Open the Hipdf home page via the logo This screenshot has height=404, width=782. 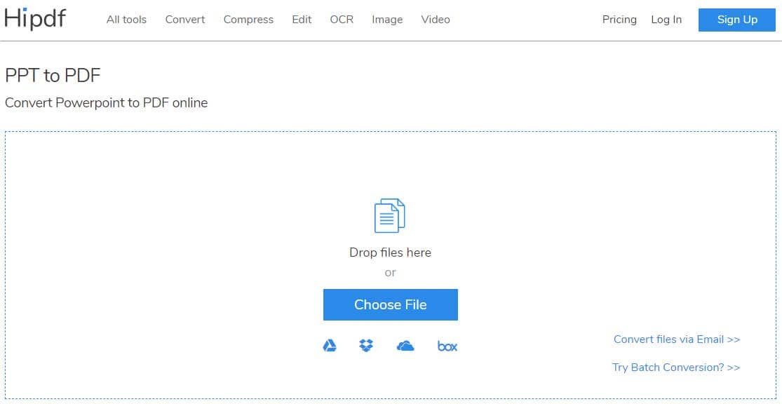(x=36, y=19)
